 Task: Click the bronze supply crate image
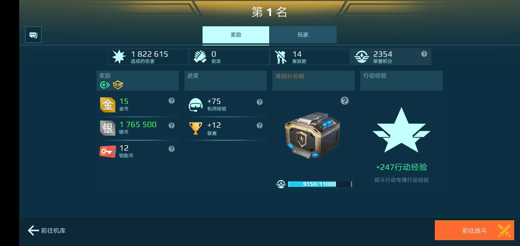308,135
